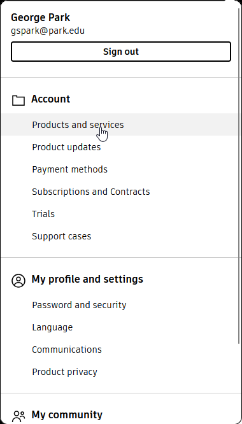
Task: Go to Payment methods
Action: [x=70, y=169]
